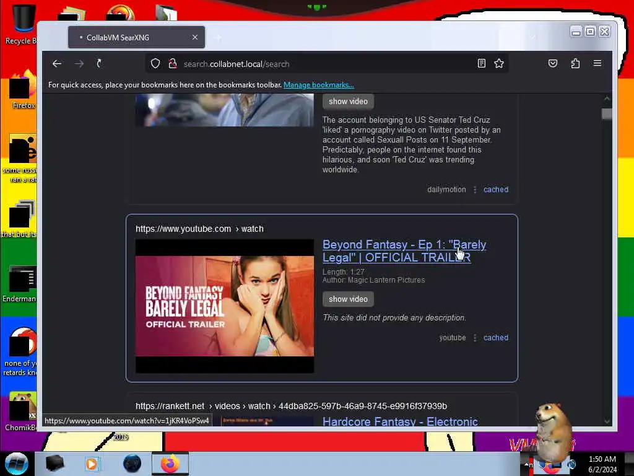Open options dots next to dailymotion label

(475, 190)
